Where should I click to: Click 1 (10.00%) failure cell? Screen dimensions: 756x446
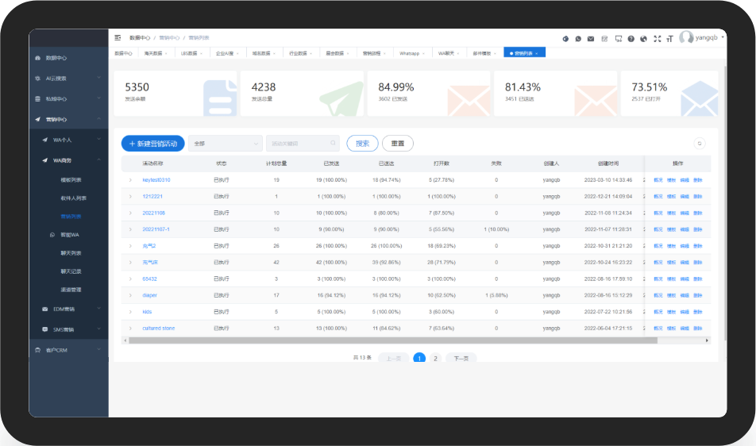tap(496, 229)
